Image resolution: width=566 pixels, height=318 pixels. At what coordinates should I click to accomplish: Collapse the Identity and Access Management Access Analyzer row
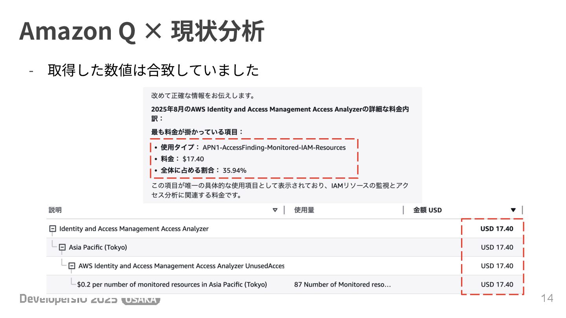[x=53, y=228]
